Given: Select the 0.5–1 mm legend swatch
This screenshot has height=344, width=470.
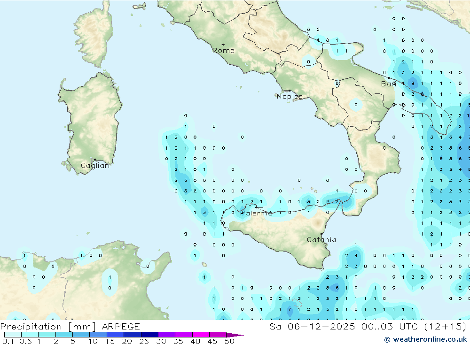Looking at the screenshot, I should 30,335.
